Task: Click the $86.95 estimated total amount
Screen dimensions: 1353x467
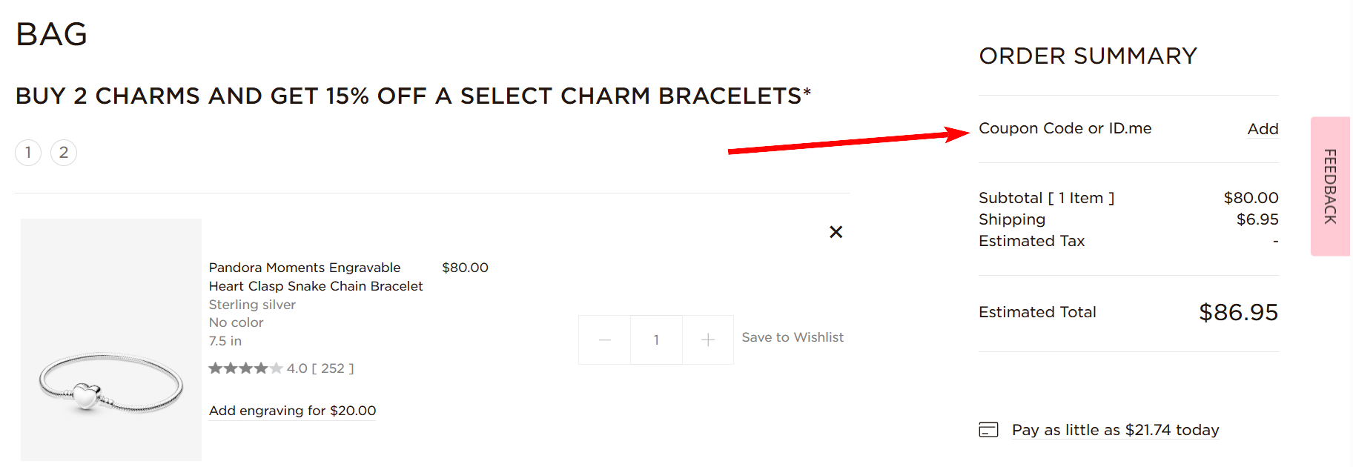Action: (x=1238, y=313)
